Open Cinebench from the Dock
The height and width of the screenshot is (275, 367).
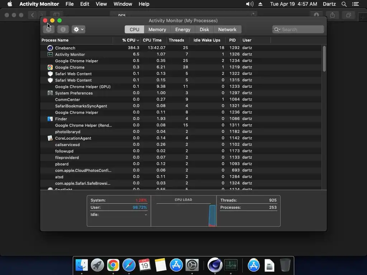215,265
